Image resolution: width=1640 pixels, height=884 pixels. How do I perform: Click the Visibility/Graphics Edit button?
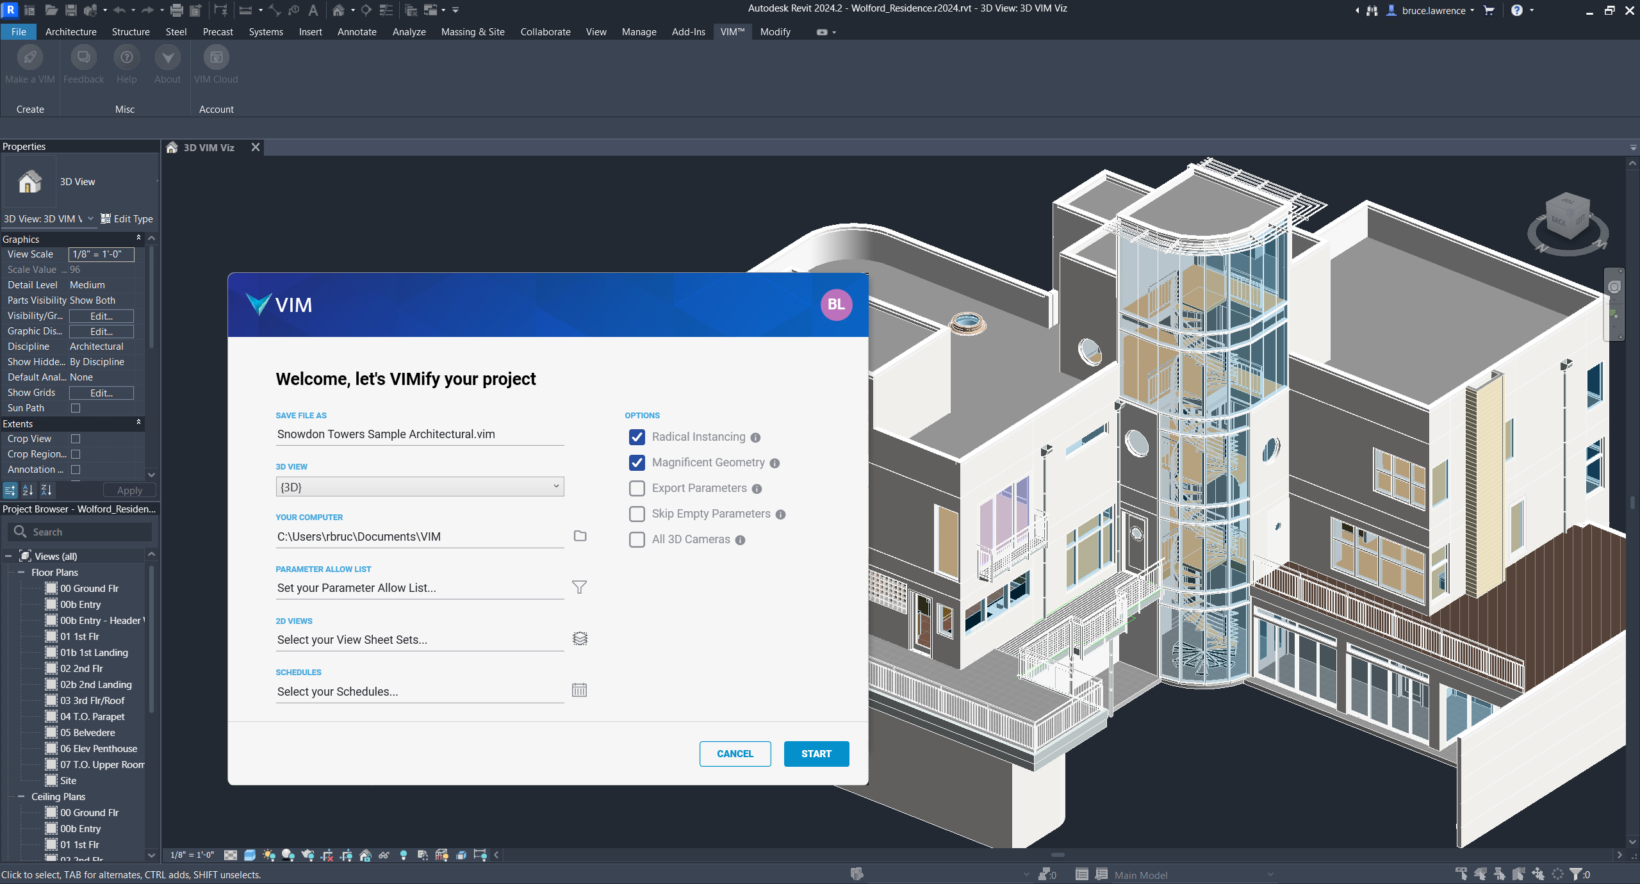point(101,316)
